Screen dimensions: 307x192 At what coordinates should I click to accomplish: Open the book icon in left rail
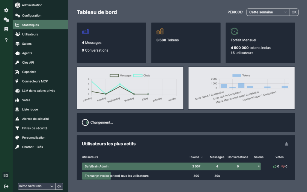[x=6, y=29]
